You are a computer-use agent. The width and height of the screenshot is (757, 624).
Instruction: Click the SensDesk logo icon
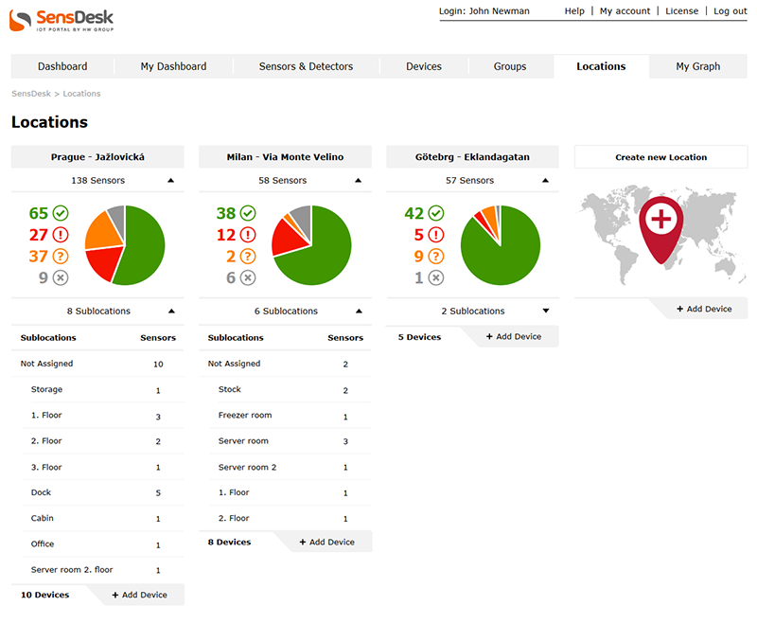(21, 18)
